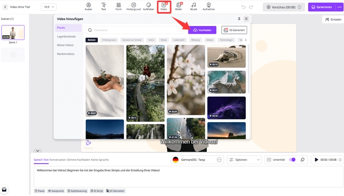
Task: Go back using the left arrow
Action: point(5,7)
